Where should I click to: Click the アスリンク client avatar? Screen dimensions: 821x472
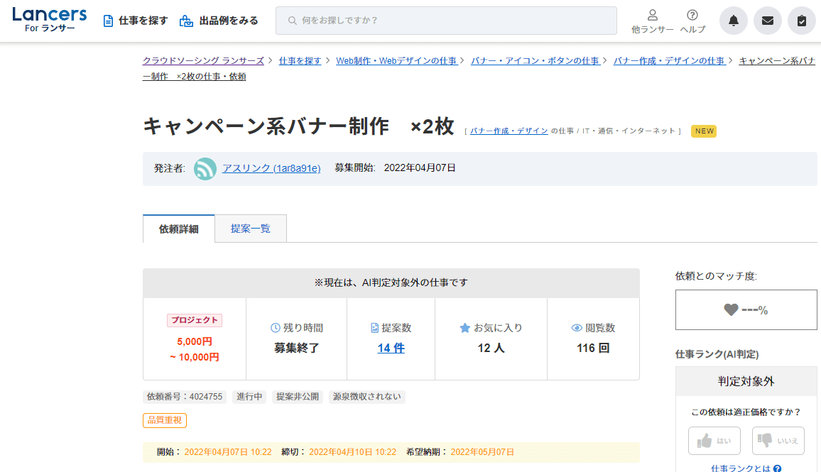[205, 169]
